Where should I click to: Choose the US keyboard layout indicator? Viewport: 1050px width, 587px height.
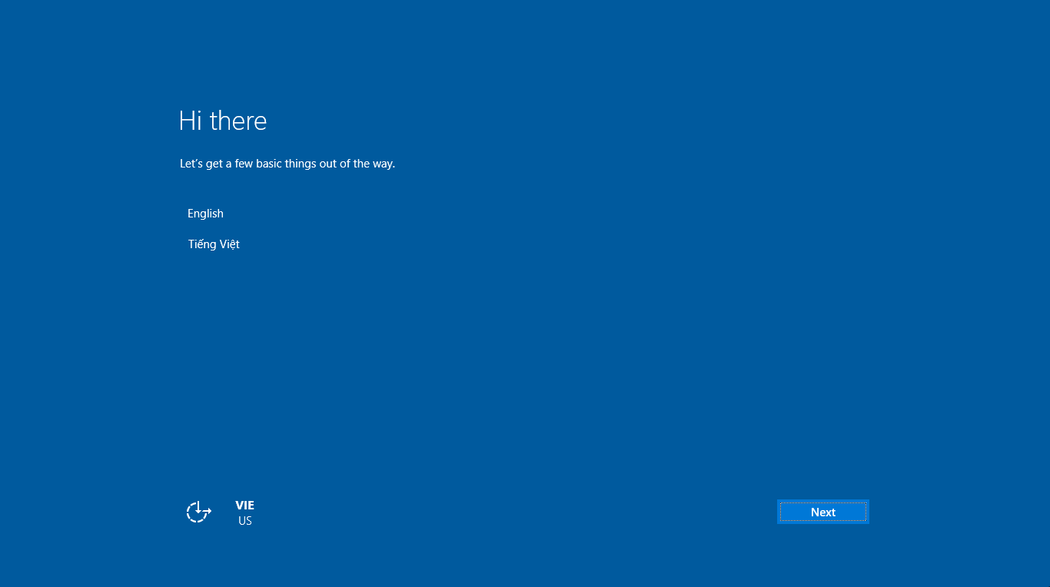[244, 521]
